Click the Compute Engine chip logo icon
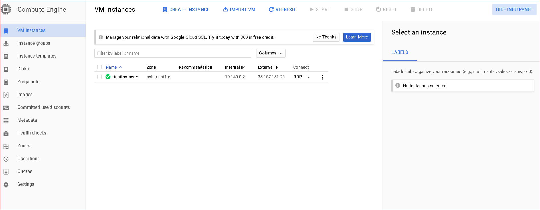540x210 pixels. (6, 9)
